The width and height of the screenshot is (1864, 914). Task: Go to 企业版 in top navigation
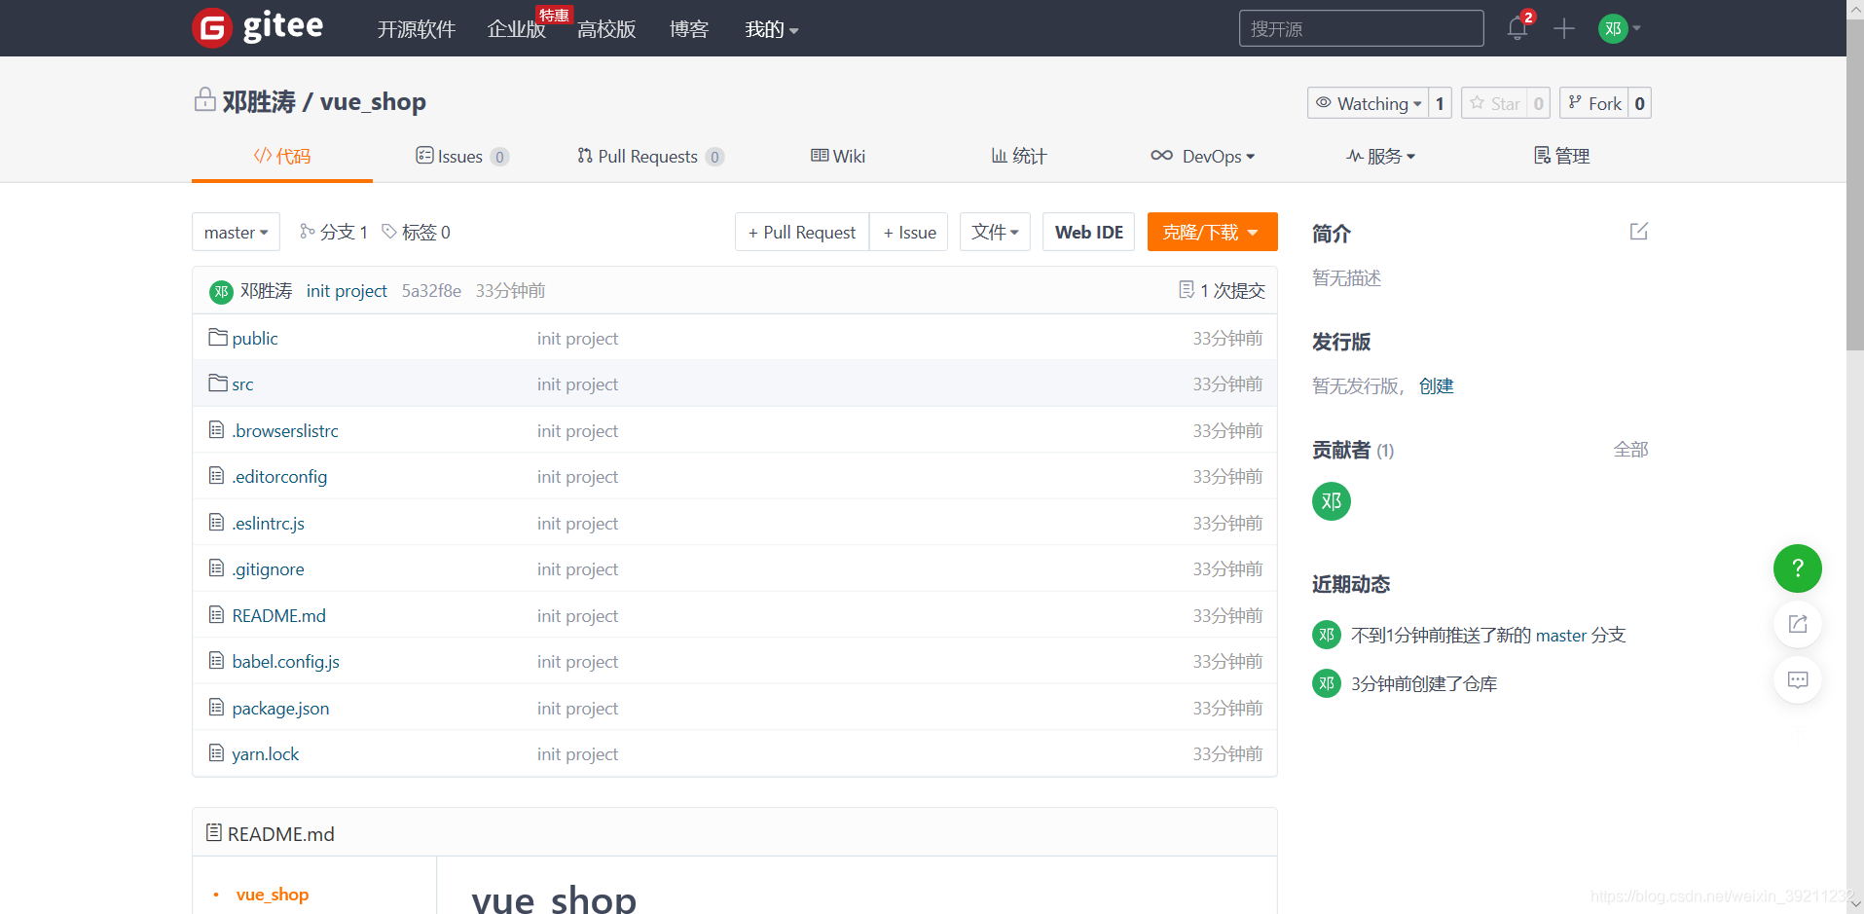pos(517,29)
